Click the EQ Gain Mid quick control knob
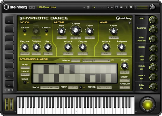162x116 pixels. [153, 67]
